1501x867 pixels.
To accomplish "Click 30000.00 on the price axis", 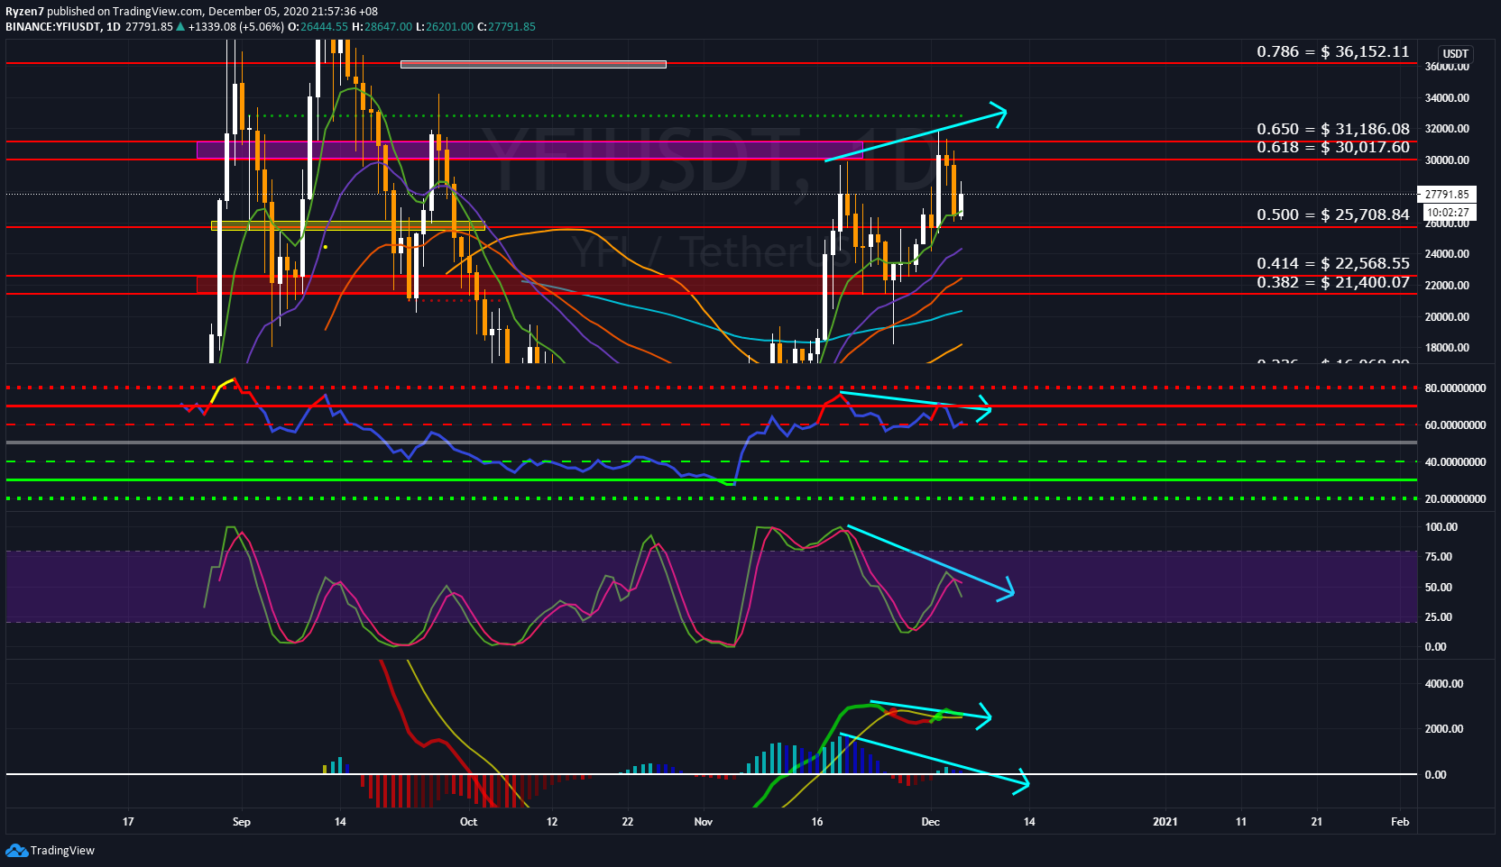I will (x=1447, y=160).
